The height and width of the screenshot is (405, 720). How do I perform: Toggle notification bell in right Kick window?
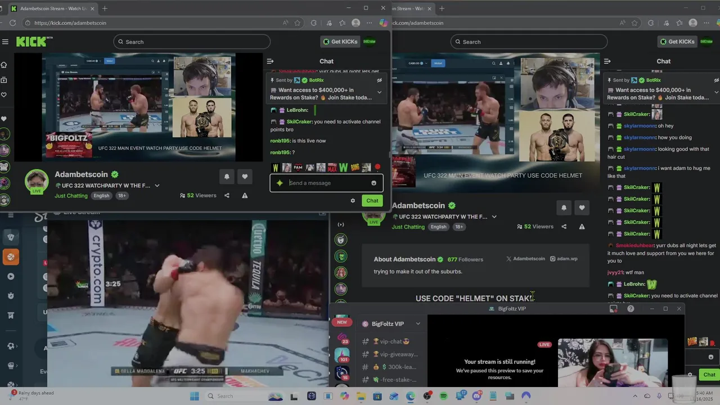pyautogui.click(x=564, y=208)
